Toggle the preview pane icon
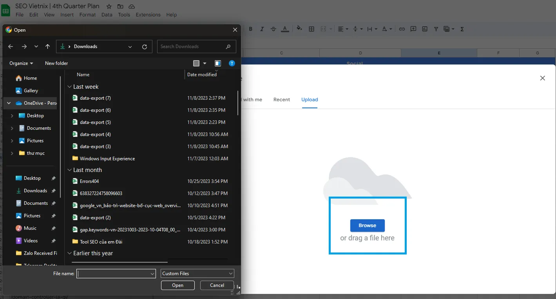This screenshot has height=299, width=556. coord(218,63)
